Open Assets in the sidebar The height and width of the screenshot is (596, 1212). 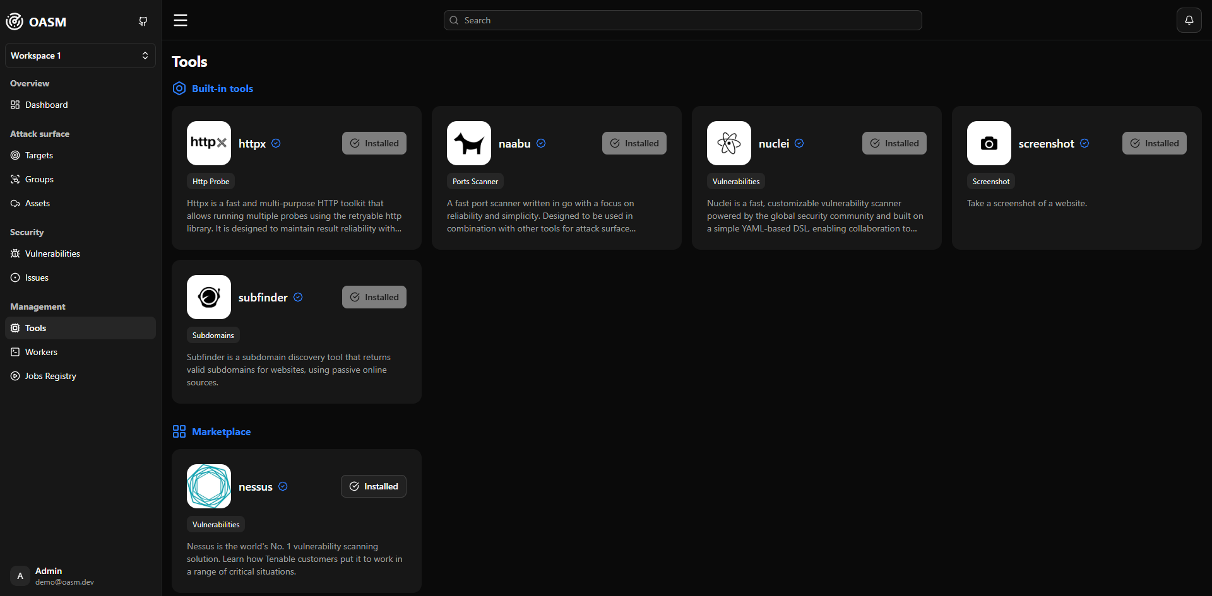tap(80, 203)
